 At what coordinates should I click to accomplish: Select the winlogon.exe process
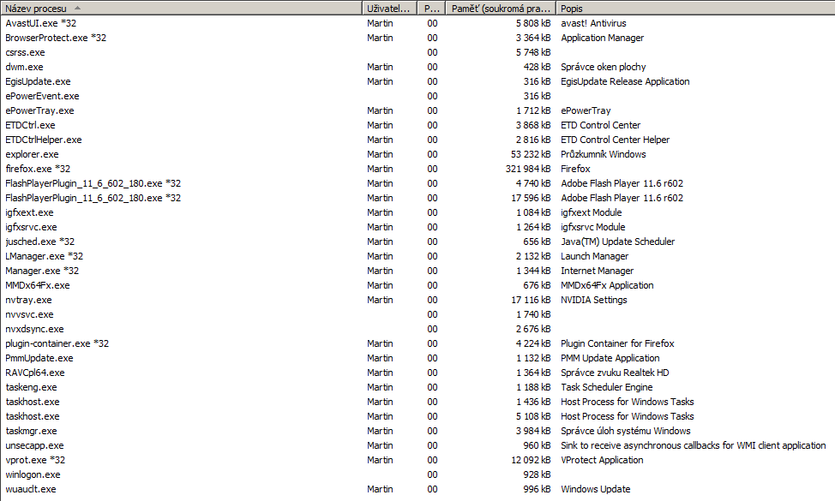(x=33, y=474)
